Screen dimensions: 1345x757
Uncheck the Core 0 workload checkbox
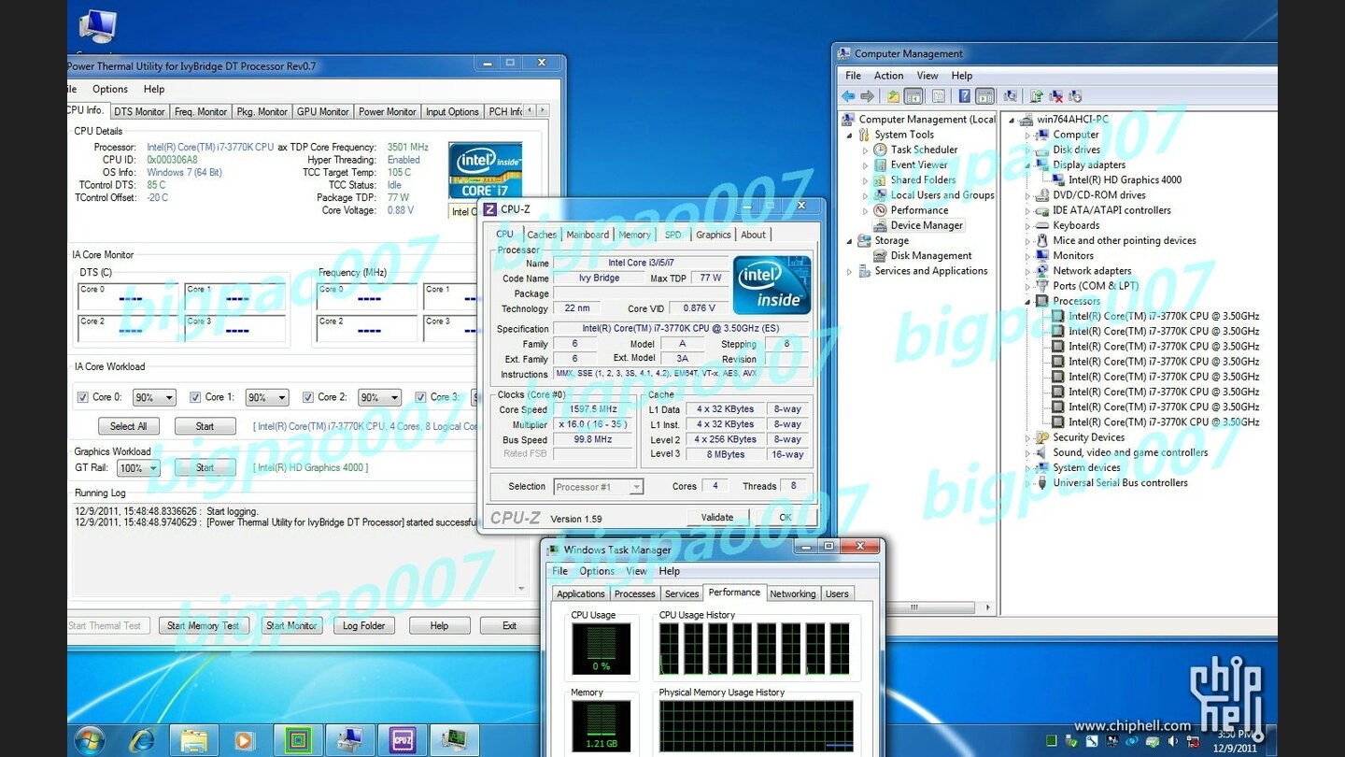(x=83, y=397)
